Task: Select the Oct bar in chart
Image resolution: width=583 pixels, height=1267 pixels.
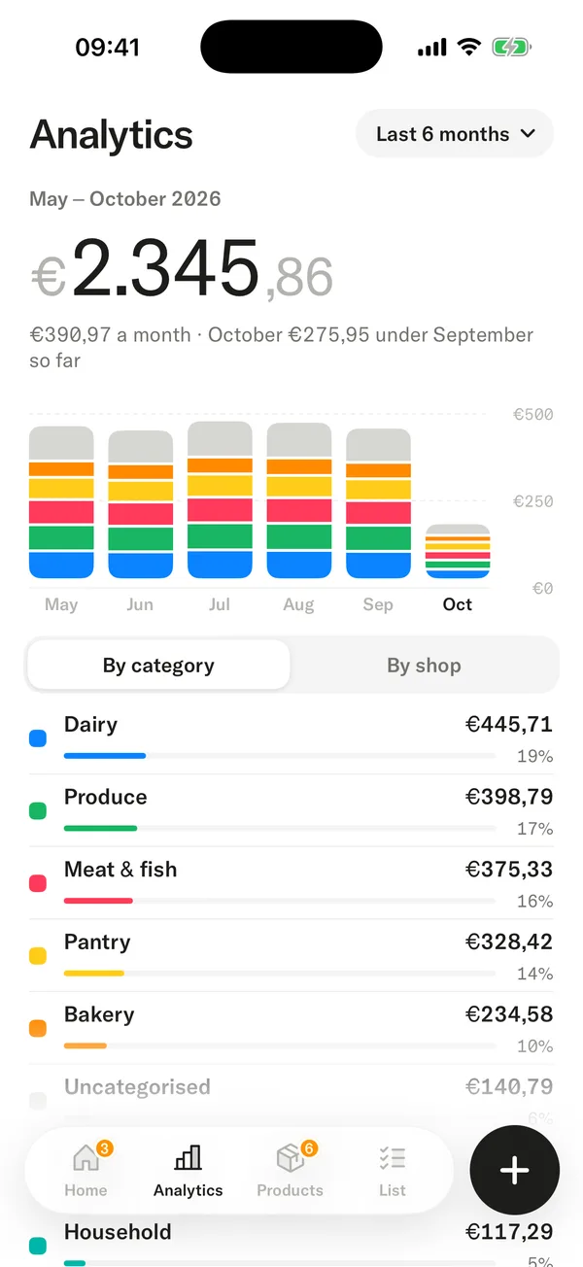Action: 458,551
